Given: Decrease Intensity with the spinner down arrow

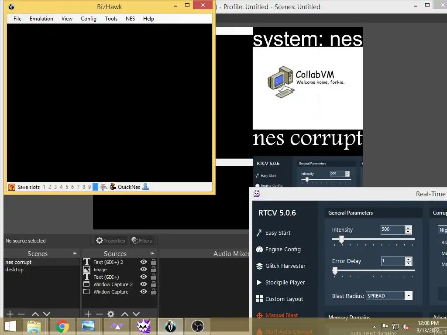Looking at the screenshot, I should click(x=408, y=232).
